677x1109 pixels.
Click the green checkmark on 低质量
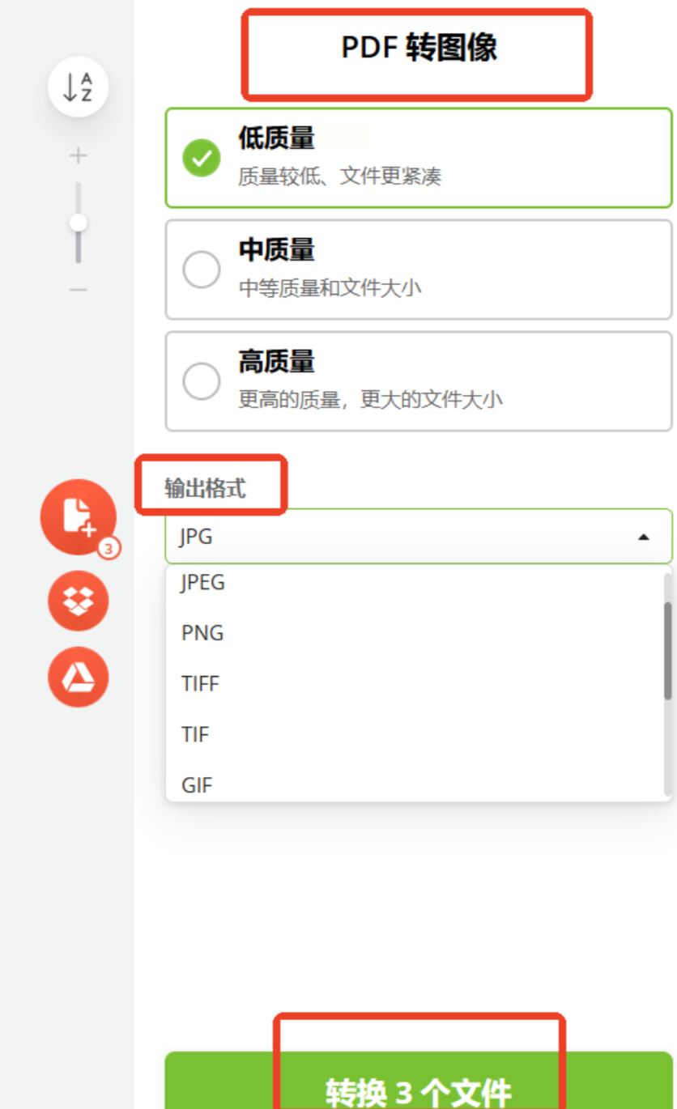(x=202, y=158)
